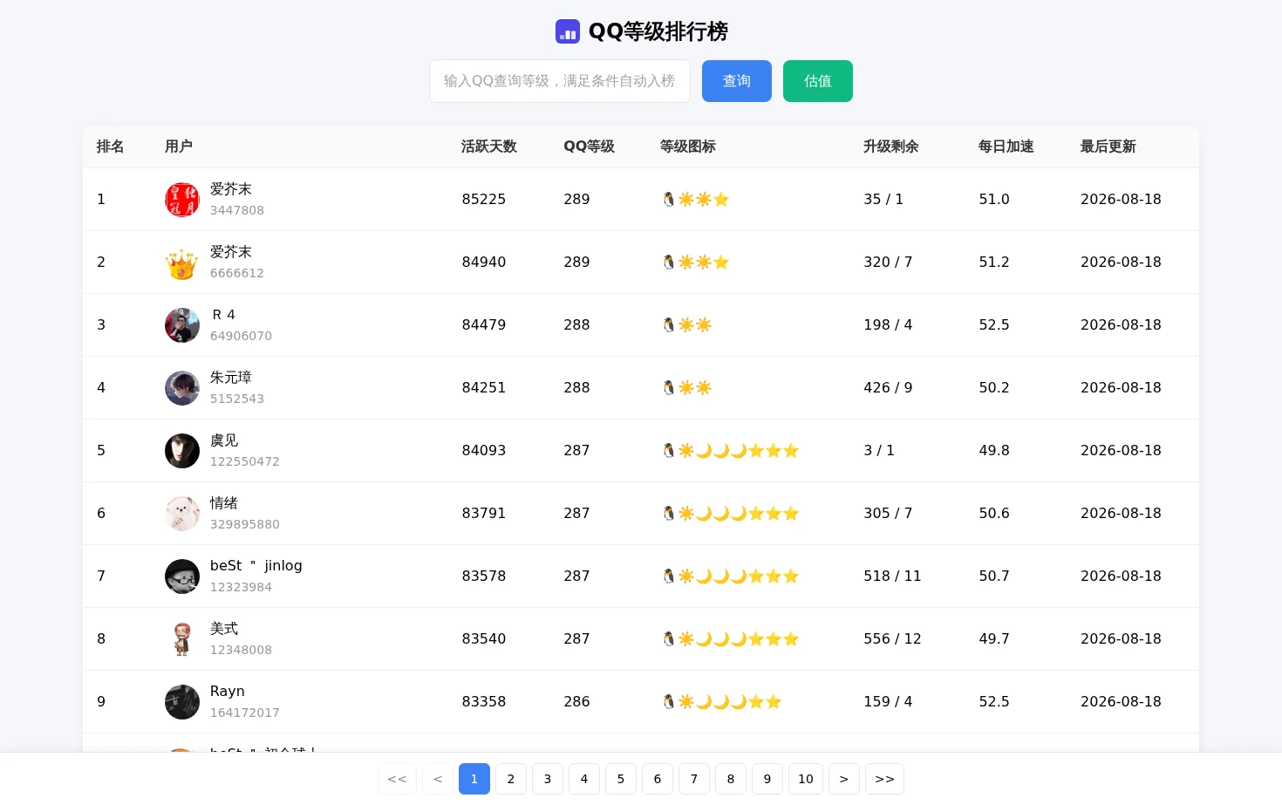Screen dimensions: 1282x805
Task: Open avatar of user 美式
Action: (182, 639)
